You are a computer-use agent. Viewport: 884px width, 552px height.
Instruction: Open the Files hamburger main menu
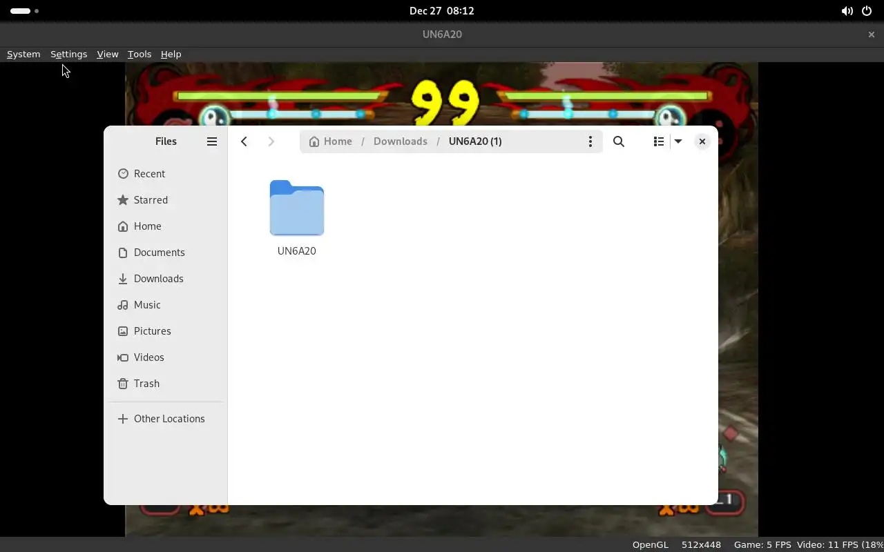coord(212,141)
